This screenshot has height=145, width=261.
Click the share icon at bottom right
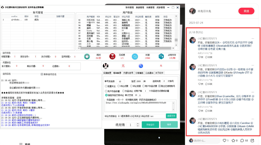pos(252,141)
